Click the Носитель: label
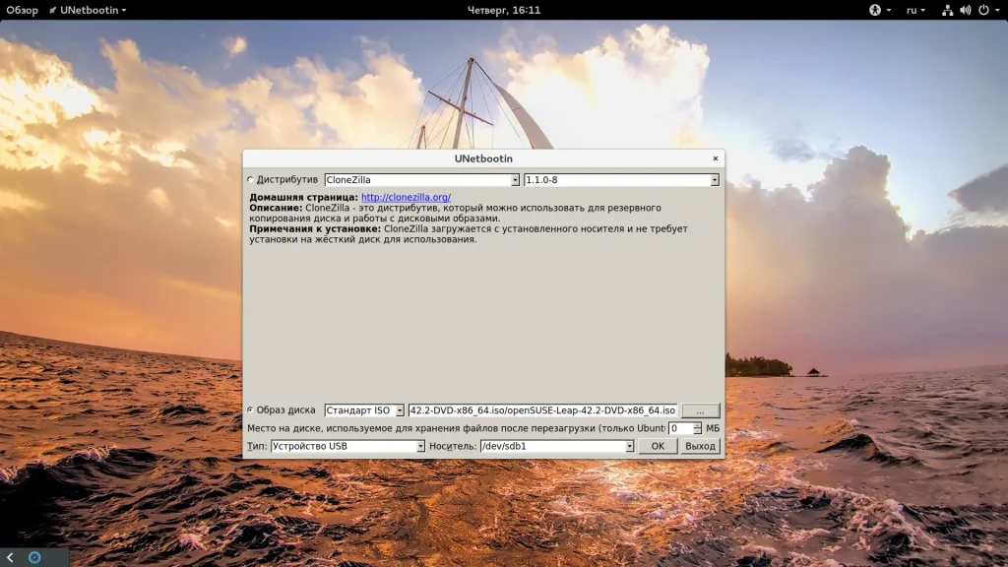 (x=453, y=446)
